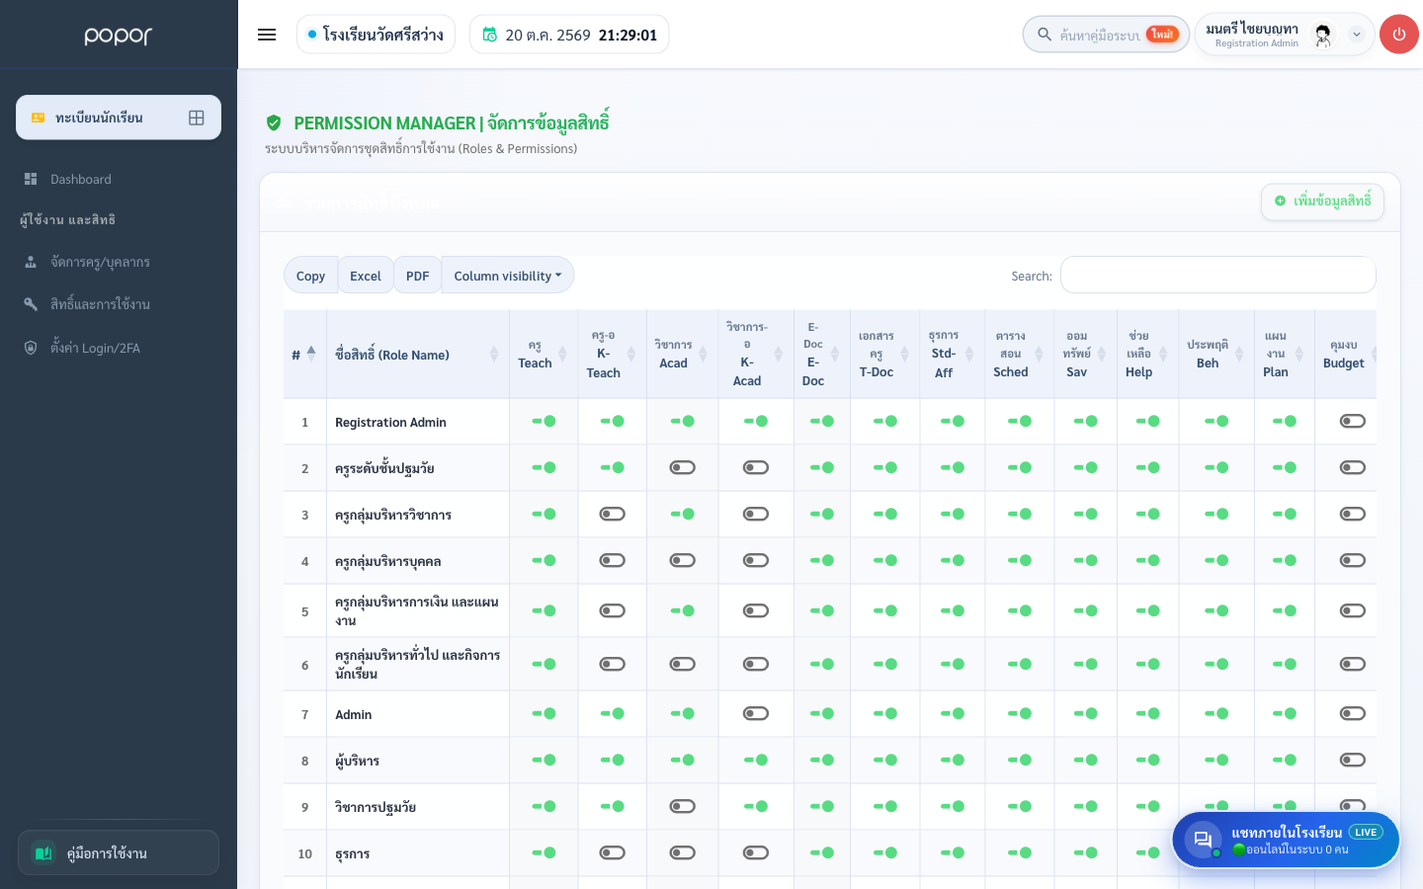Open Dashboard in the sidebar

119,179
